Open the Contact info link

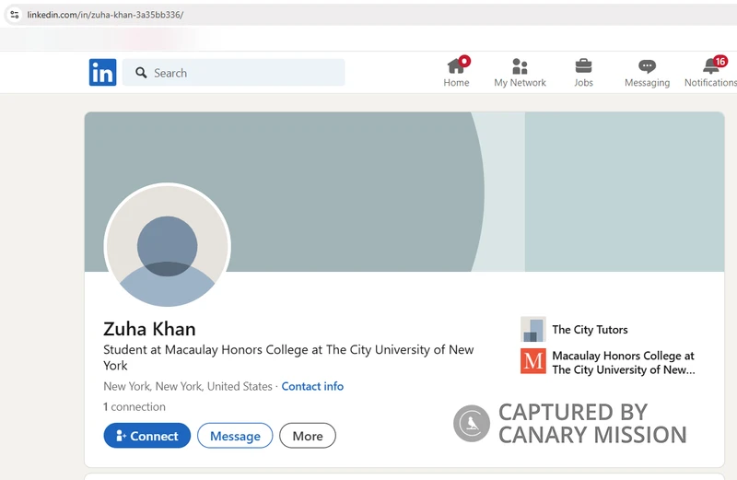tap(312, 386)
